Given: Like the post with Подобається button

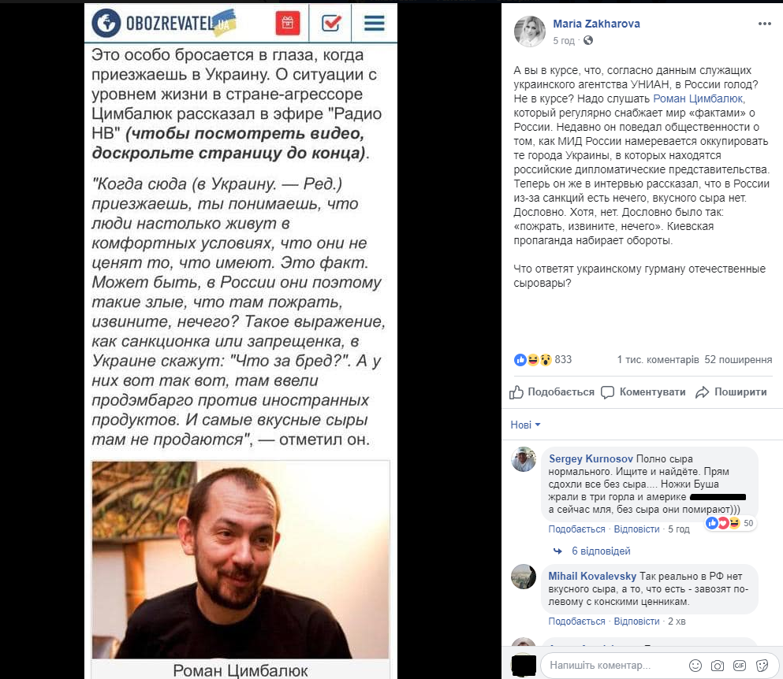Looking at the screenshot, I should tap(552, 392).
